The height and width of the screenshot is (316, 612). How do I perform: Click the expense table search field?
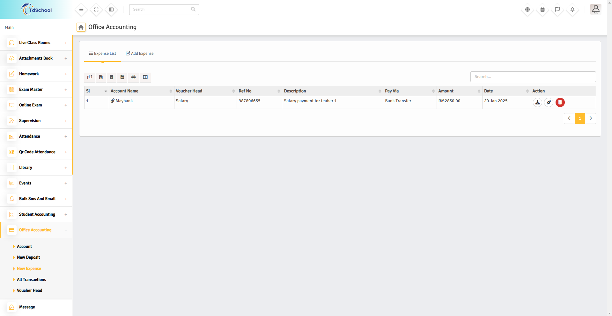coord(533,77)
